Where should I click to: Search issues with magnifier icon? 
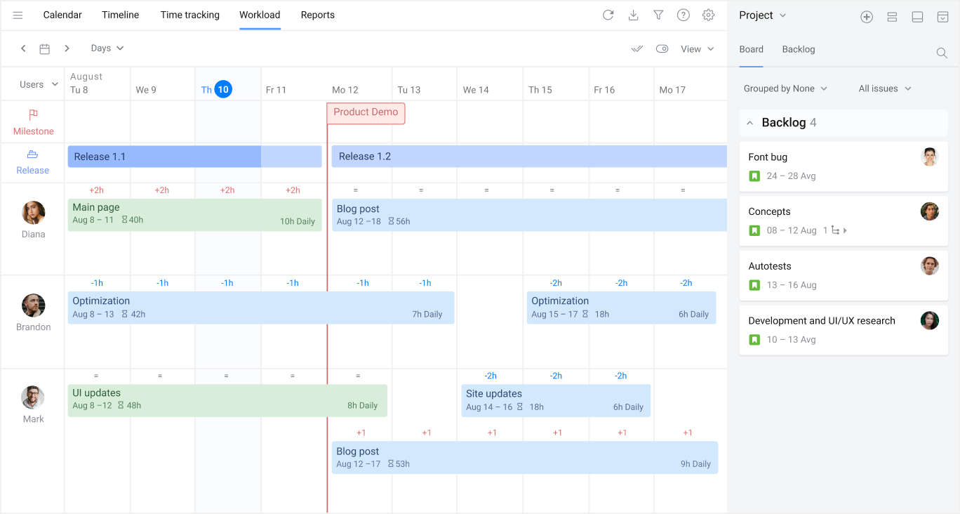pyautogui.click(x=942, y=53)
